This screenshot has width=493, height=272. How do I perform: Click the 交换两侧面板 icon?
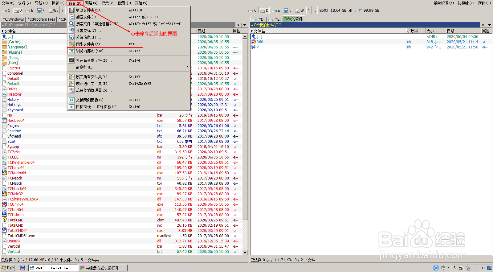click(71, 100)
